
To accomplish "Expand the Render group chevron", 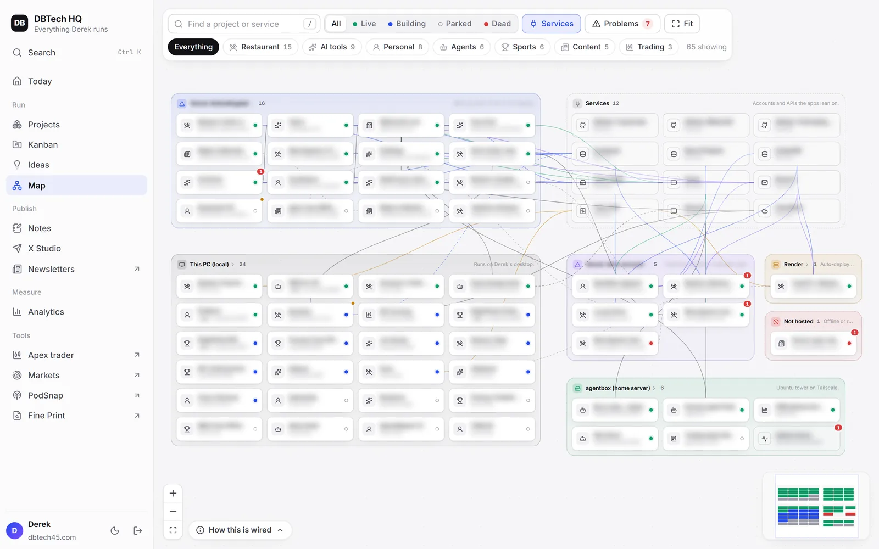I will 806,265.
